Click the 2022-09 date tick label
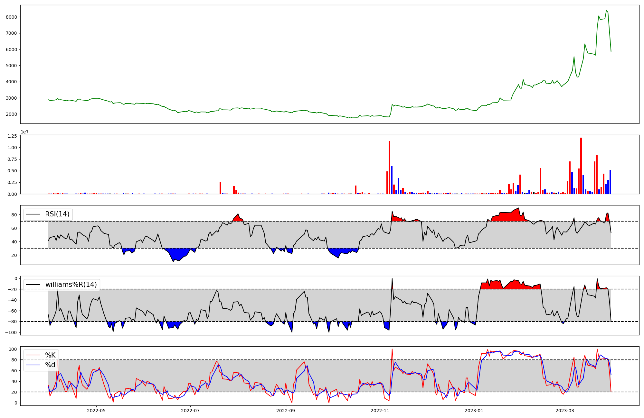The width and height of the screenshot is (644, 418). coord(286,411)
